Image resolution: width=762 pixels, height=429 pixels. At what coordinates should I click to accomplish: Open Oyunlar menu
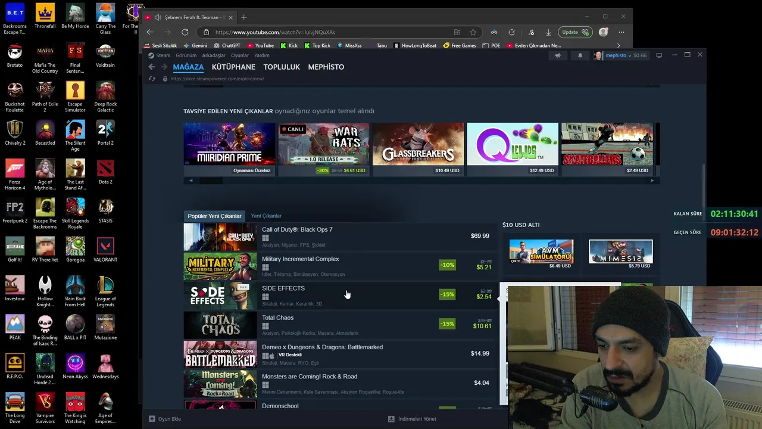click(240, 55)
